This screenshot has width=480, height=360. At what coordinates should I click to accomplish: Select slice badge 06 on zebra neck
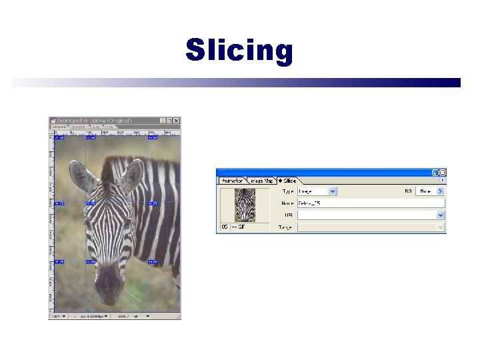click(x=153, y=203)
